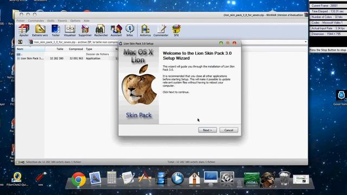Go up one folder in WinRAR

point(20,42)
